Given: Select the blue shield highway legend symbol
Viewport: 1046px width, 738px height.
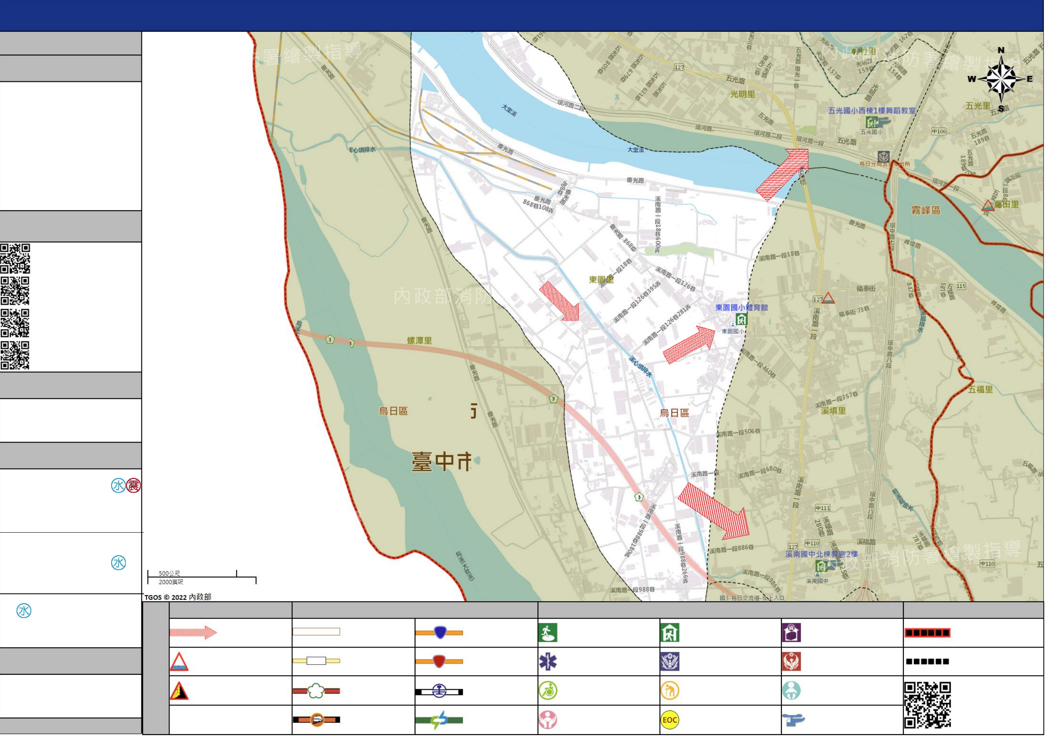Looking at the screenshot, I should (x=439, y=632).
